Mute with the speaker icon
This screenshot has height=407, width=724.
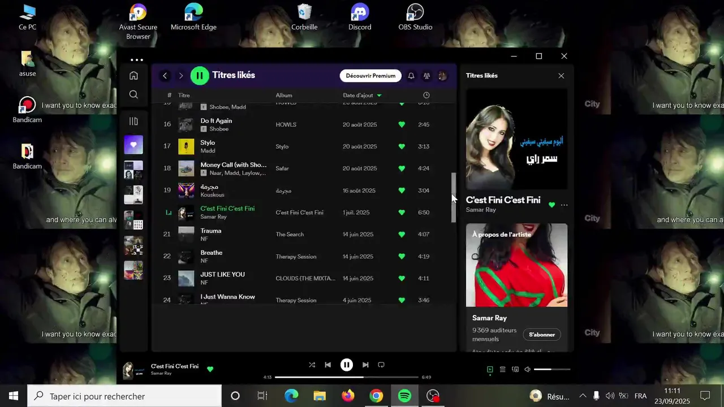click(x=527, y=370)
